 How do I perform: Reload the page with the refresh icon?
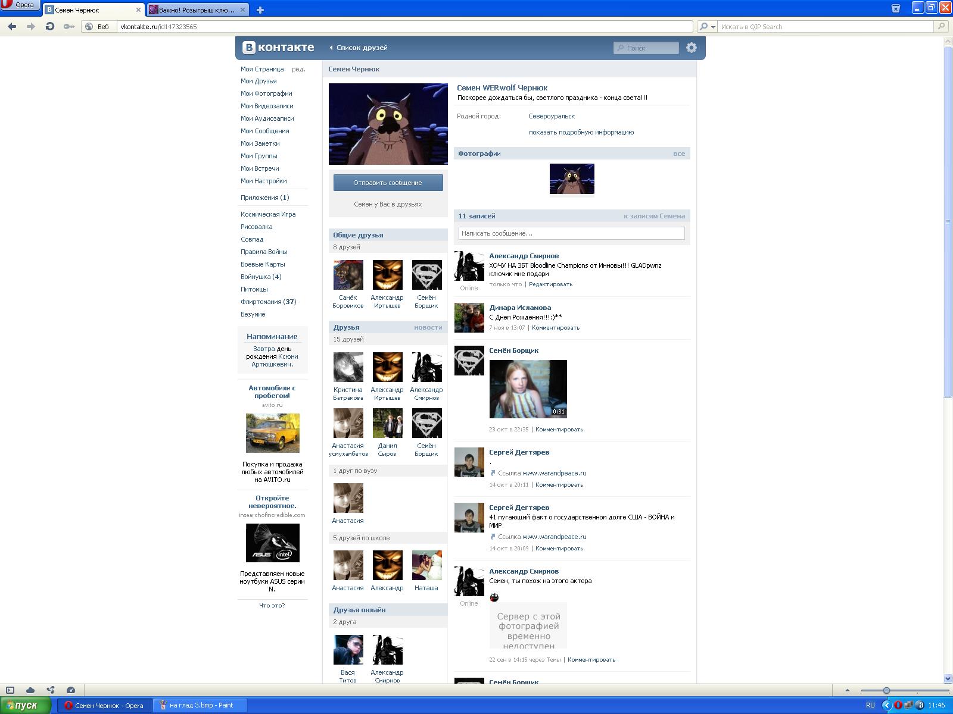click(50, 26)
